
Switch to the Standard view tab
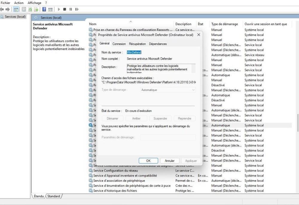pyautogui.click(x=54, y=196)
